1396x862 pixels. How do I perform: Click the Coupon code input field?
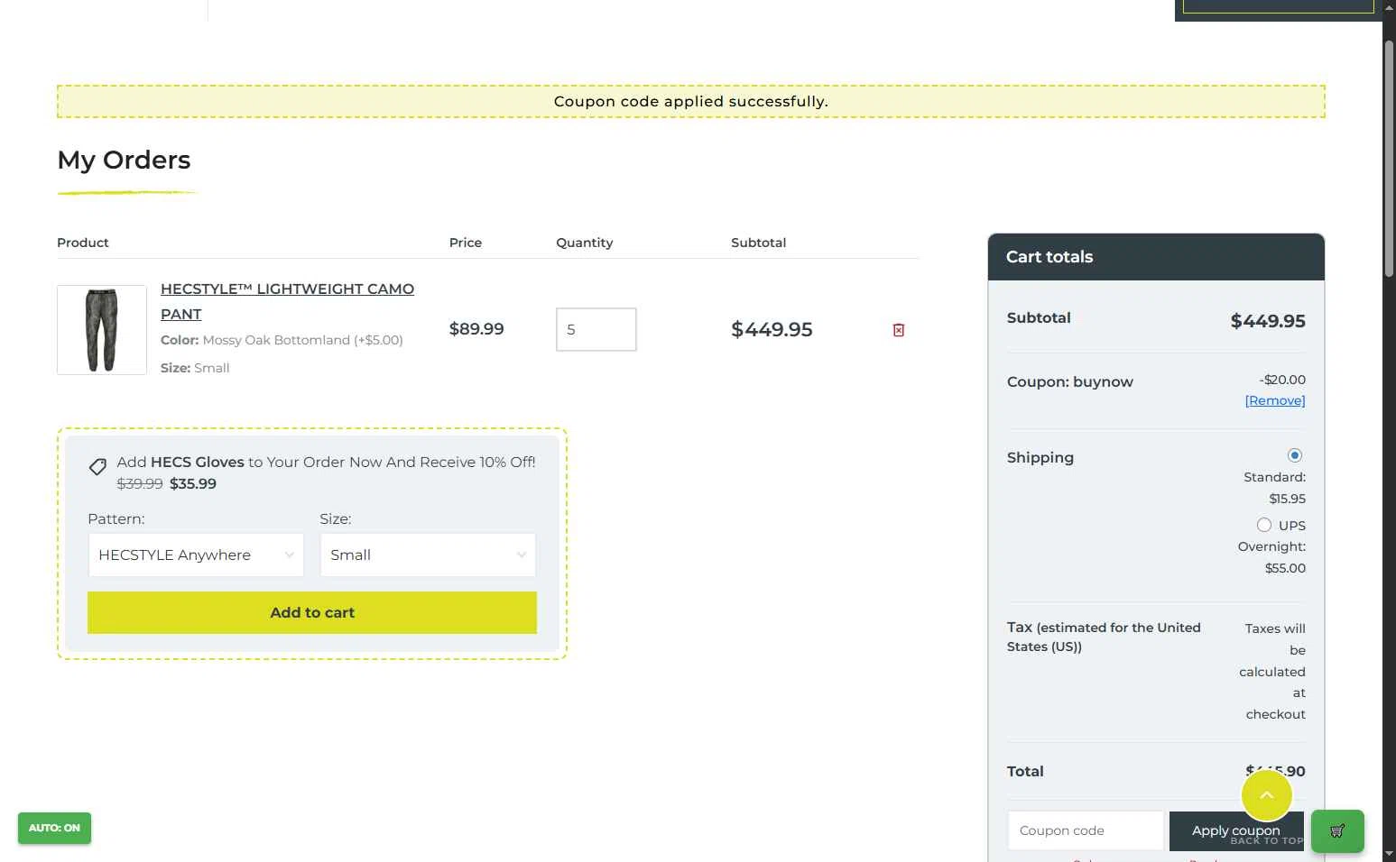[x=1086, y=830]
